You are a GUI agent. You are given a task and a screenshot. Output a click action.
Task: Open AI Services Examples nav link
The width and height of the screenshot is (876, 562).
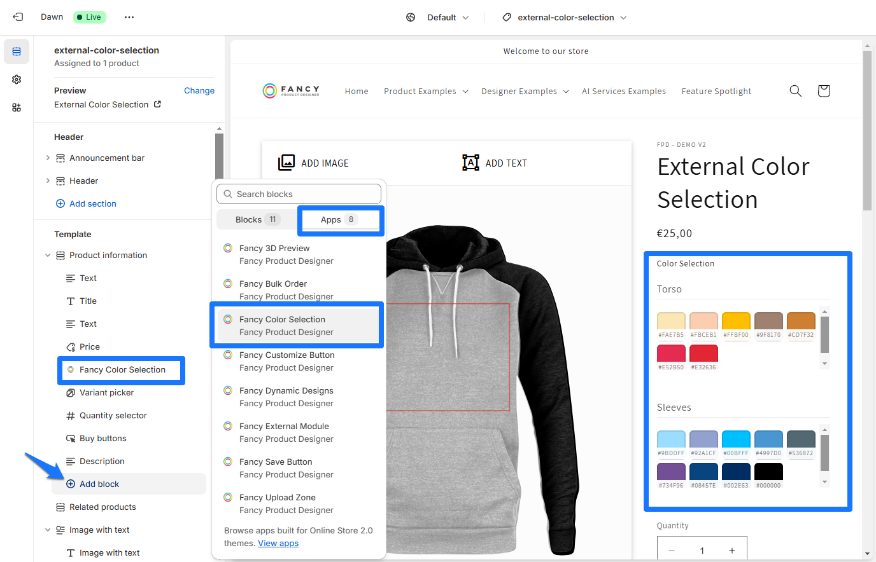tap(624, 91)
